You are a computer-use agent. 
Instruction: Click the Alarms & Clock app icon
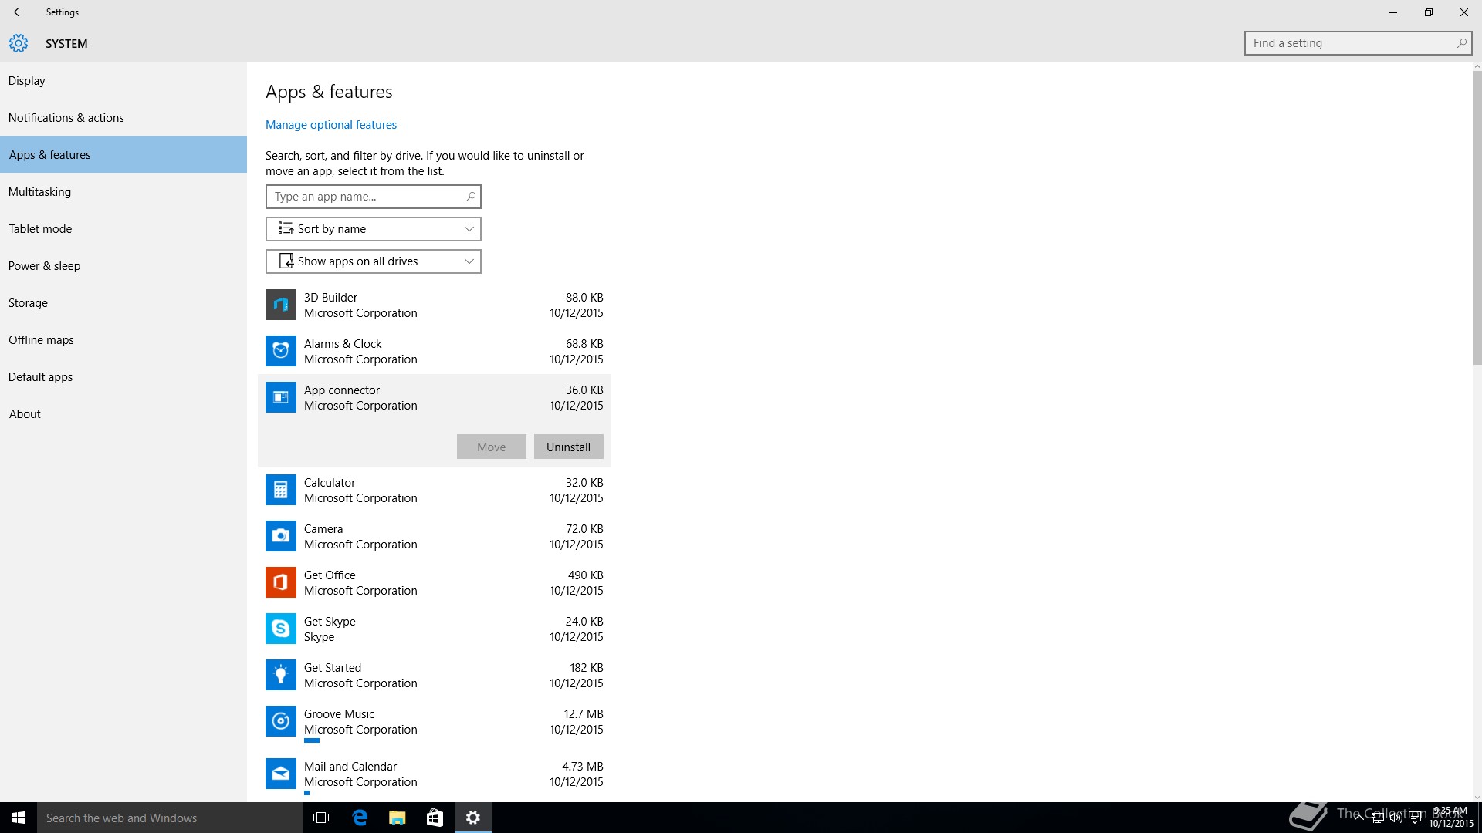pyautogui.click(x=281, y=351)
